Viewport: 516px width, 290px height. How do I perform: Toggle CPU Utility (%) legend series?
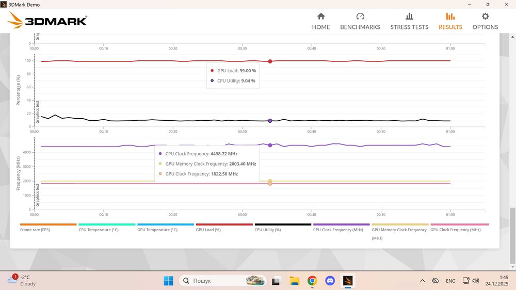[x=283, y=227]
